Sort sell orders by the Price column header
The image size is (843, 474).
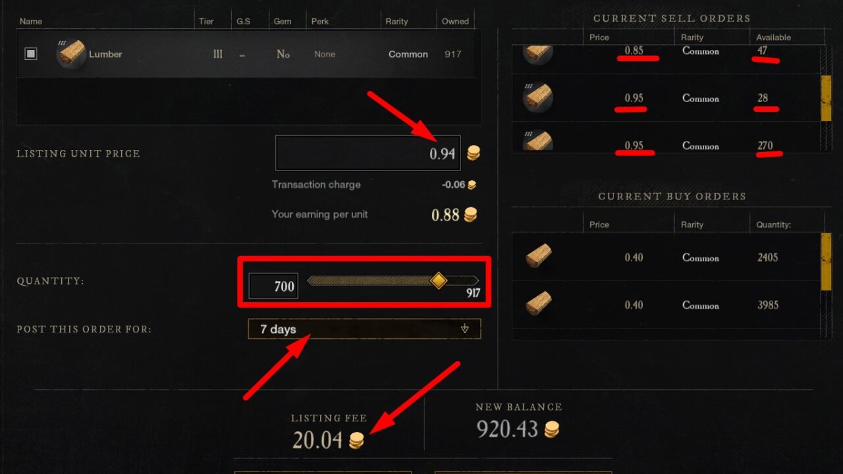pyautogui.click(x=599, y=38)
